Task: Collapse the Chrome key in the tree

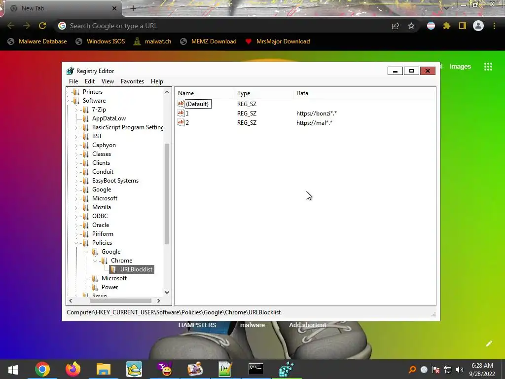Action: 95,261
